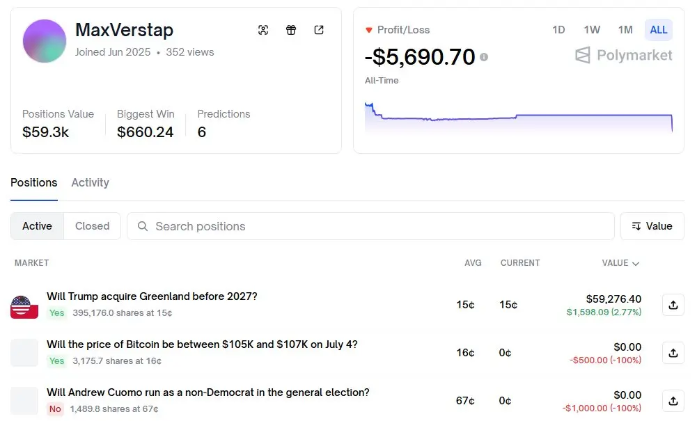697x421 pixels.
Task: Click the scan QR icon beside MaxVerstap
Action: click(263, 30)
